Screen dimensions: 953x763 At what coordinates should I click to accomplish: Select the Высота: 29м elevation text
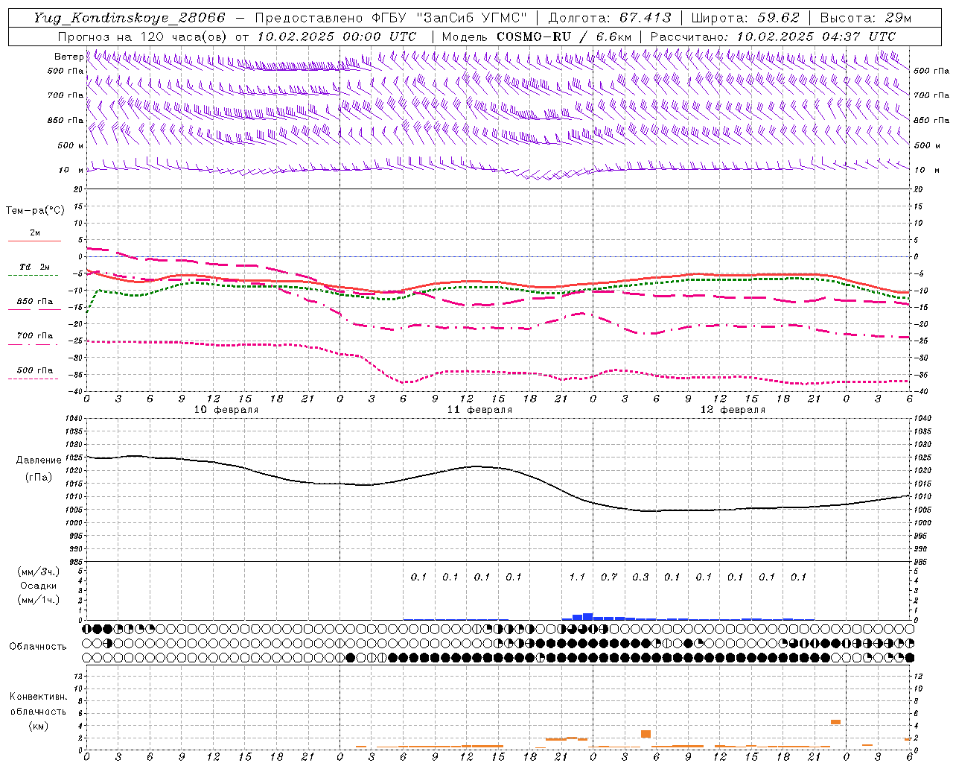tap(865, 18)
